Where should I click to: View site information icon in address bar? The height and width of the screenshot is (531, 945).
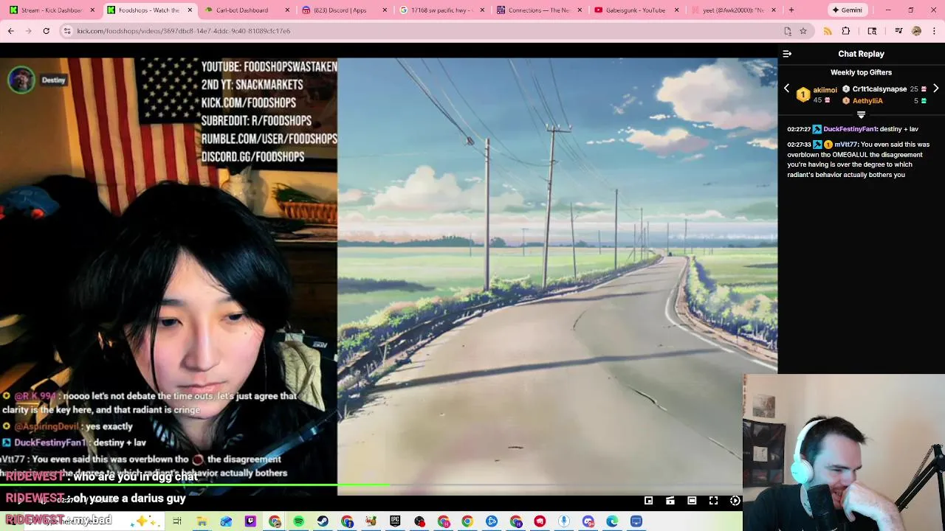coord(67,31)
